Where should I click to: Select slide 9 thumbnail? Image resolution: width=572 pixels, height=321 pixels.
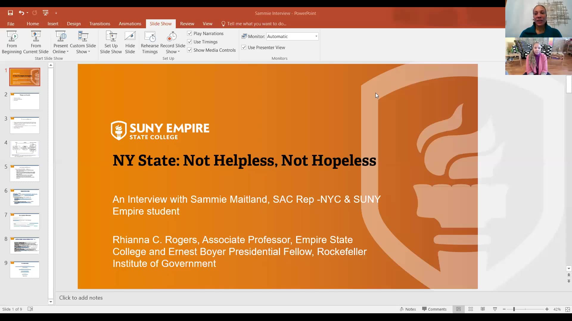click(x=25, y=270)
